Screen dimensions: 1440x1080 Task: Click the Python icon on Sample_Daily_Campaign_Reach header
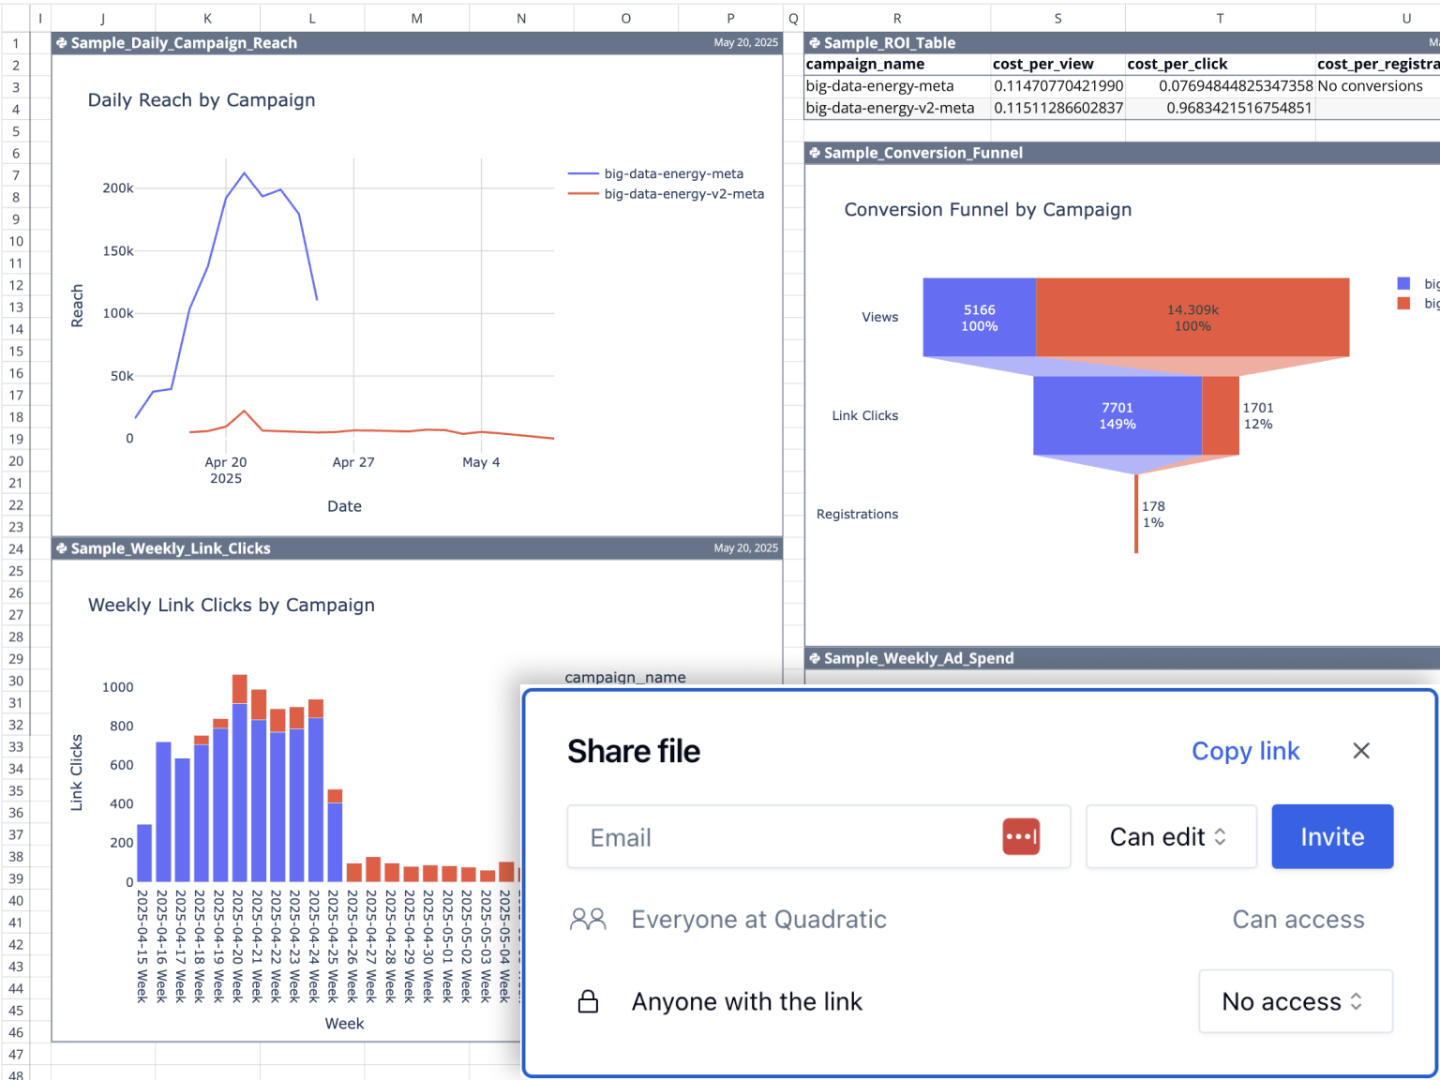[x=62, y=42]
